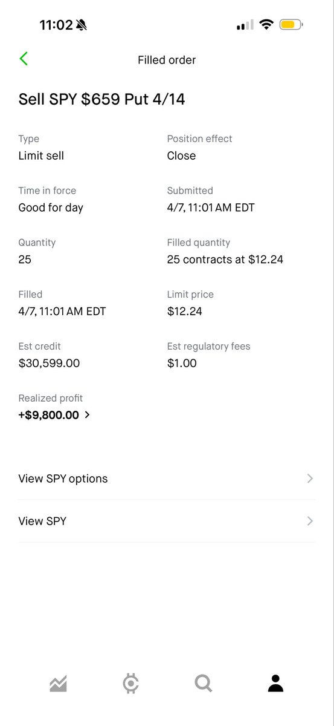Image resolution: width=334 pixels, height=726 pixels.
Task: Open the crypto tab icon in bottom bar
Action: pos(130,684)
